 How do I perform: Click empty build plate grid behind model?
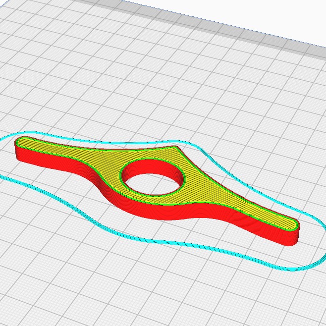[x=146, y=83]
